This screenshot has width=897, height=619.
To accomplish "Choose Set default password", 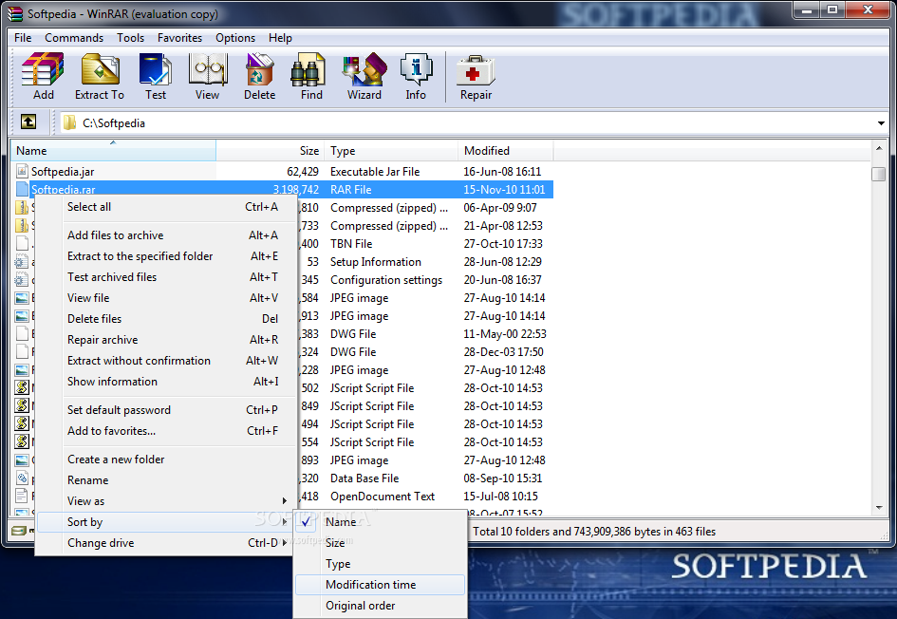I will [166, 410].
